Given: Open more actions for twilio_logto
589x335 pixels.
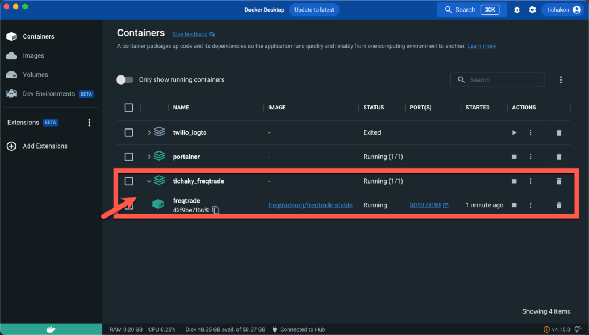Looking at the screenshot, I should 531,133.
